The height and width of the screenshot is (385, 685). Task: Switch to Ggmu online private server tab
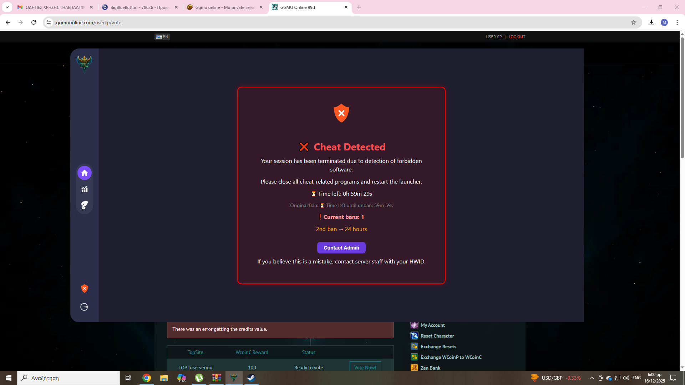[x=225, y=7]
